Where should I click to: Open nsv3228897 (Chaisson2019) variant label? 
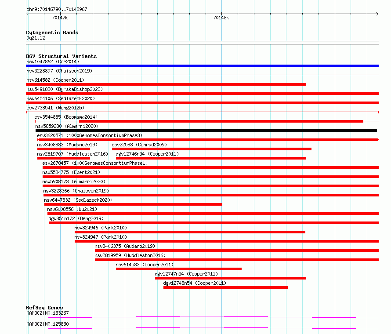pyautogui.click(x=59, y=71)
